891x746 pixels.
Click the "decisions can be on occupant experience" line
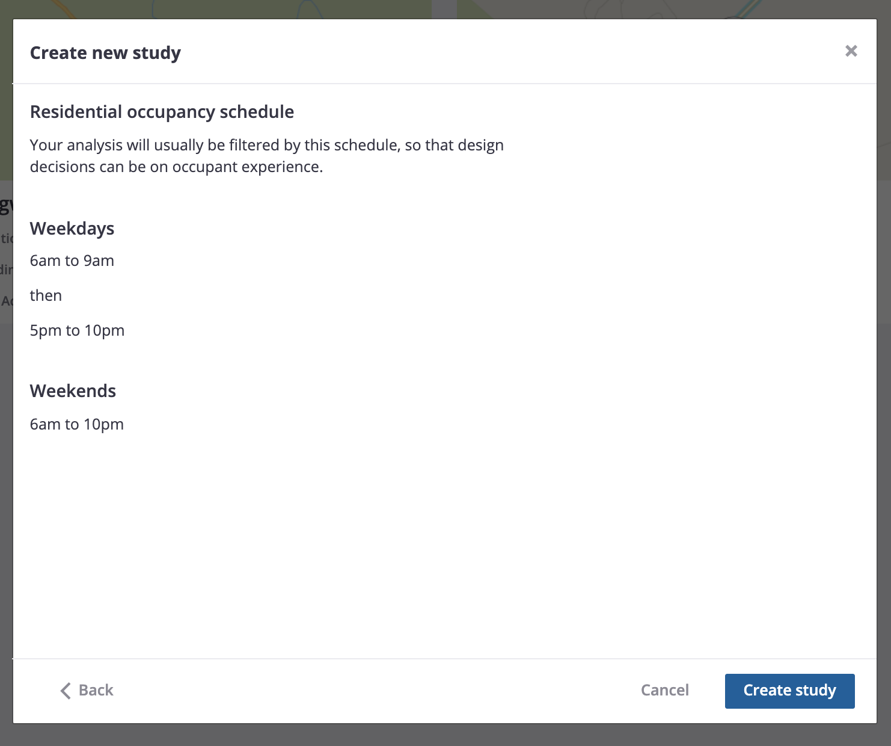point(176,167)
